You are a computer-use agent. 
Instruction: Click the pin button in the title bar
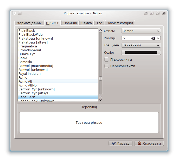[x=20, y=13]
